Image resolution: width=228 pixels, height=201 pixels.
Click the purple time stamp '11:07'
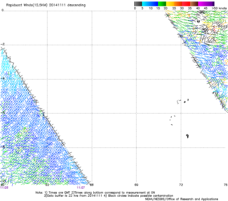tap(81, 188)
